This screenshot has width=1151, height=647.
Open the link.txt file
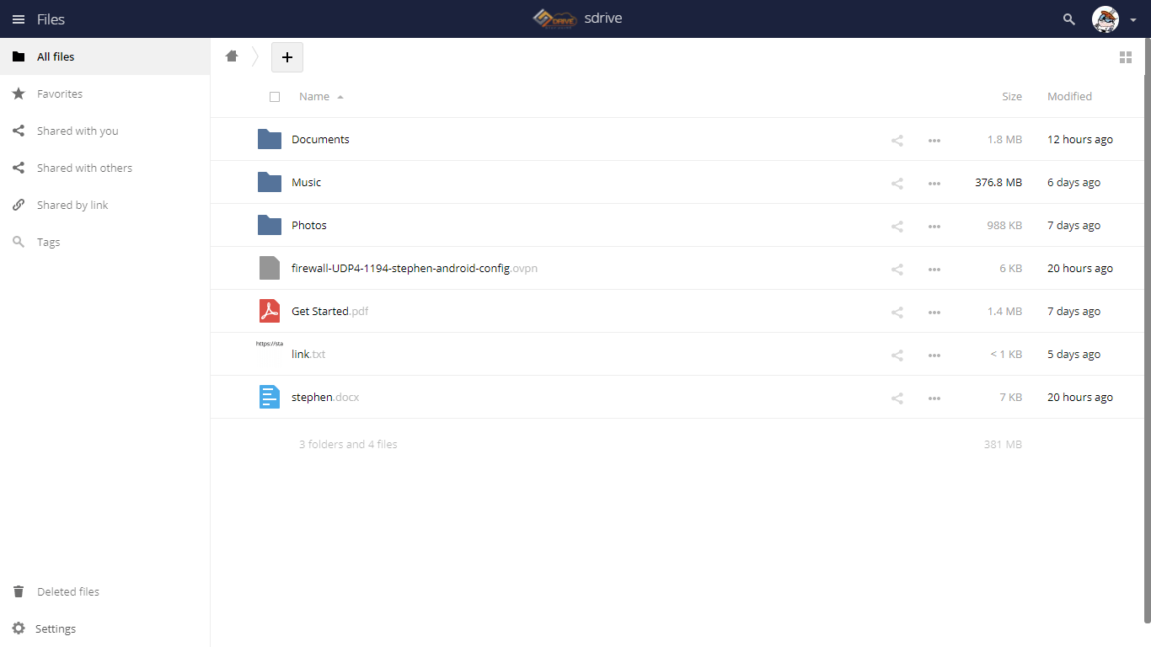point(301,355)
